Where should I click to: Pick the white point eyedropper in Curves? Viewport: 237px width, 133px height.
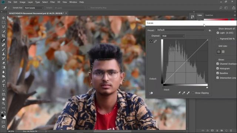coord(188,93)
